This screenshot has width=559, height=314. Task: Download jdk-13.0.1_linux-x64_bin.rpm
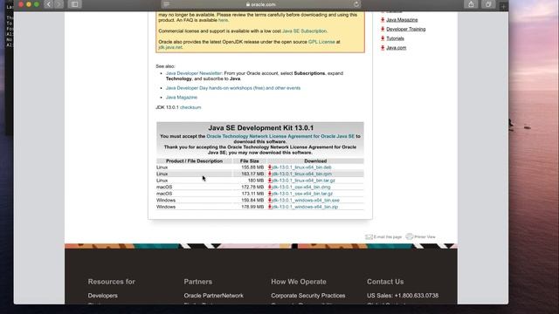(302, 174)
